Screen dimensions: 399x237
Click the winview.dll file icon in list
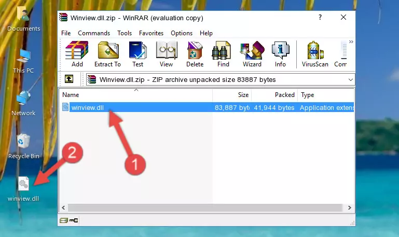(65, 107)
